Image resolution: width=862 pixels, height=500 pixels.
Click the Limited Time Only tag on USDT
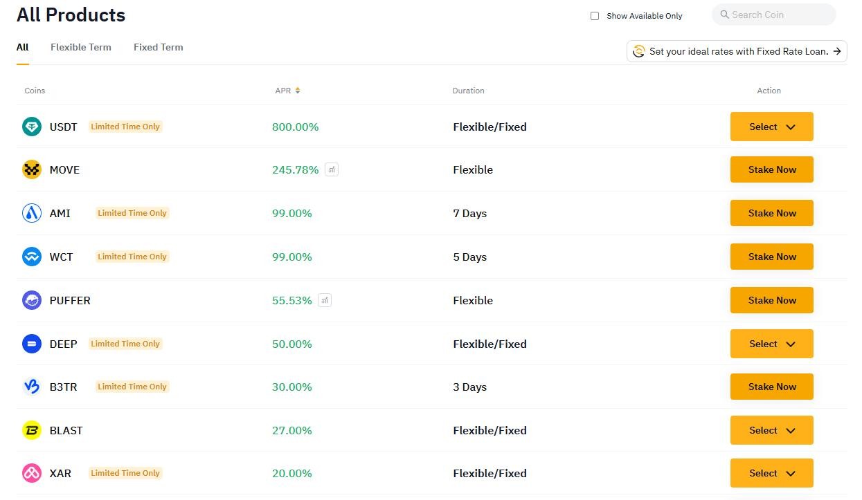point(125,127)
